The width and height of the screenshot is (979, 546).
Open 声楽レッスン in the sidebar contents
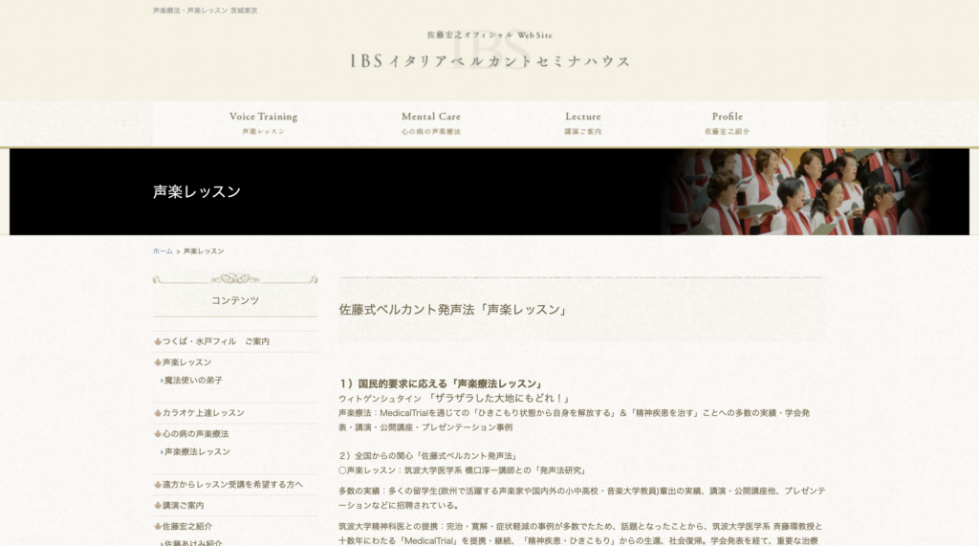click(186, 362)
